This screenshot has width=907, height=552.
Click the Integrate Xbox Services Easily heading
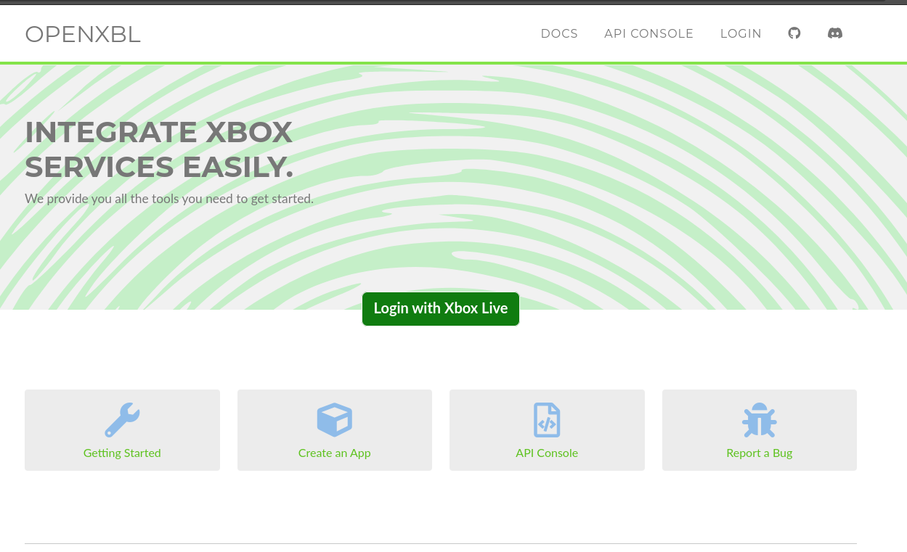159,149
